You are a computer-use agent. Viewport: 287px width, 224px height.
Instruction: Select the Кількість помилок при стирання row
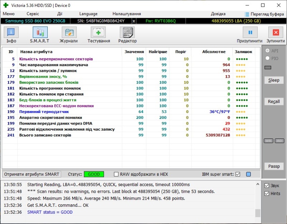pyautogui.click(x=131, y=94)
